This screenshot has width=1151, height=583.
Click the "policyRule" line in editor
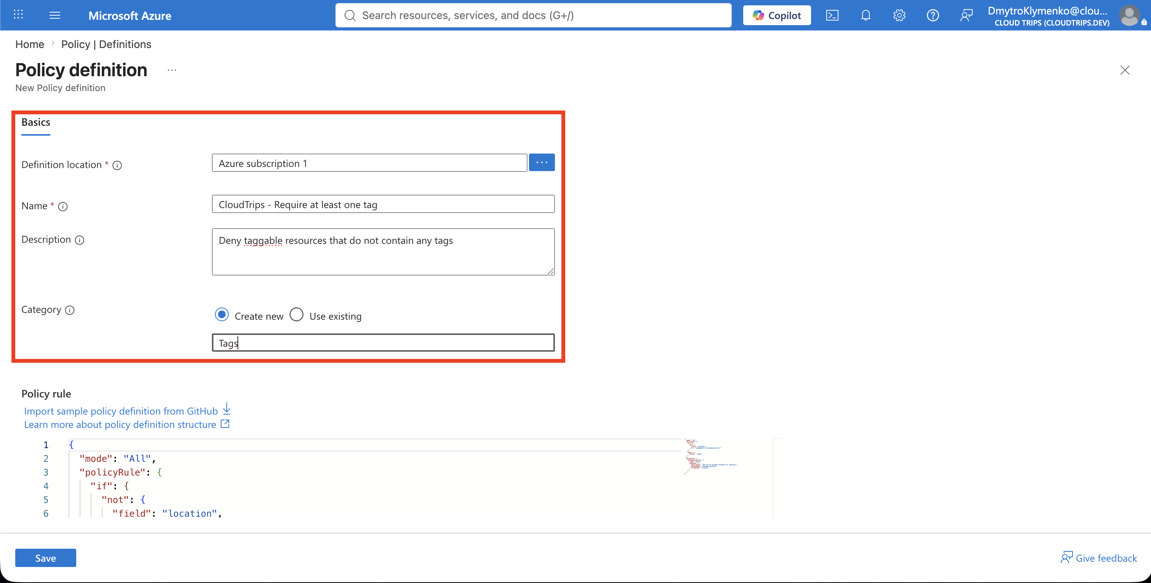click(x=121, y=472)
